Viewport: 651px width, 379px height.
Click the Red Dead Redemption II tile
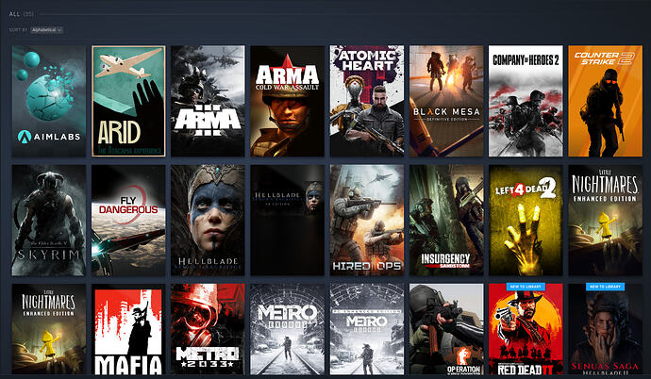525,332
